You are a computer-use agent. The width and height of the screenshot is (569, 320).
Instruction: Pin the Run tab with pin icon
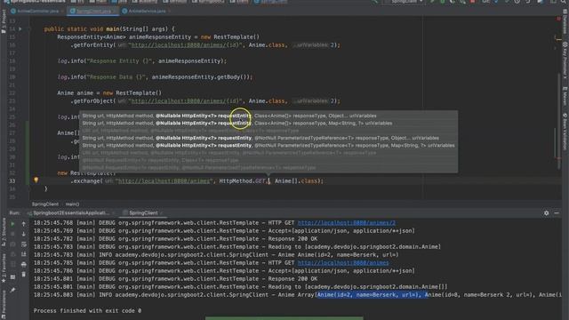pyautogui.click(x=12, y=290)
